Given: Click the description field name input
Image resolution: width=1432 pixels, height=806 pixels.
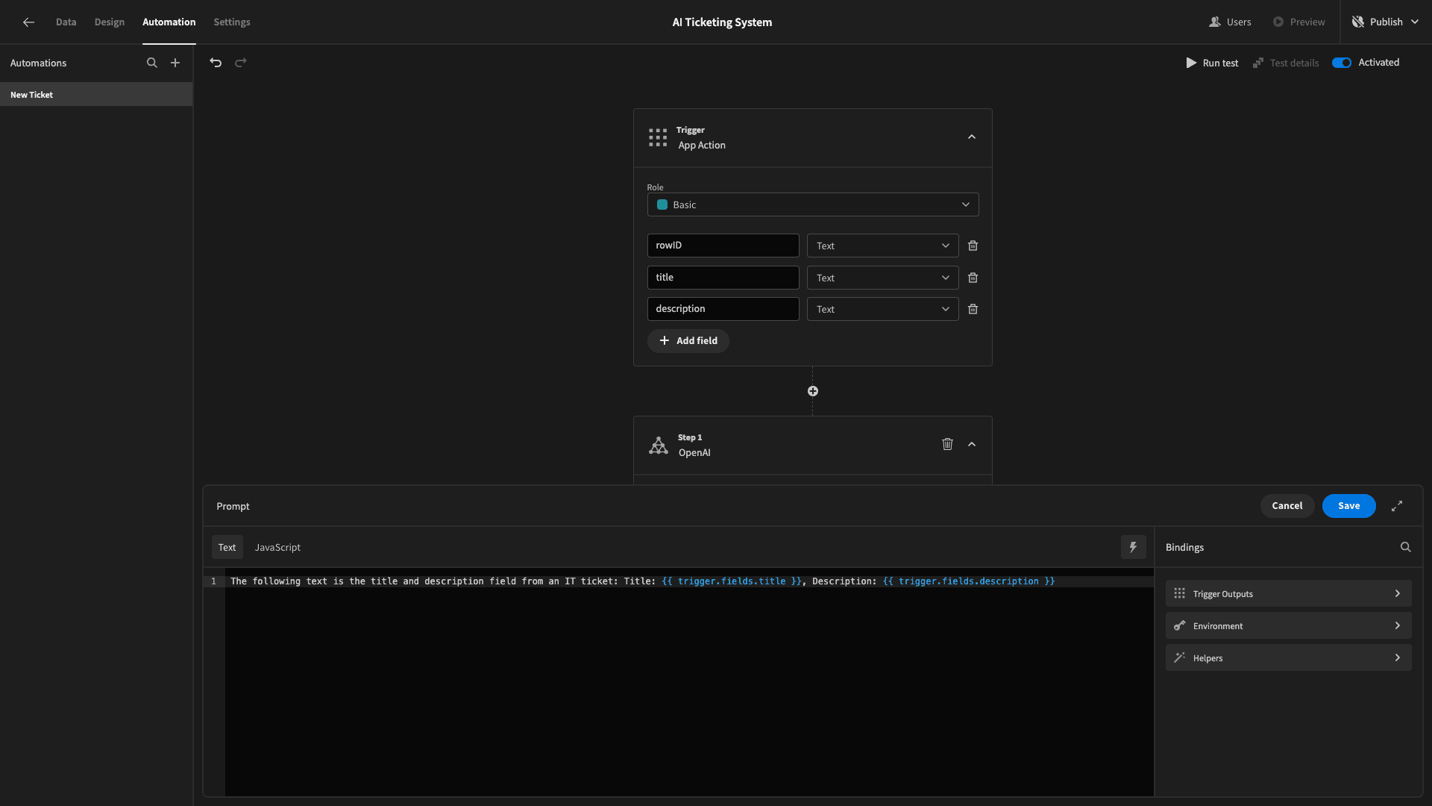Looking at the screenshot, I should (x=723, y=309).
